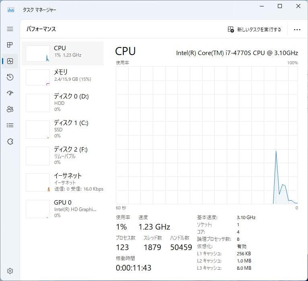Select the メモリ performance item
Screen dimensions: 308x281
[63, 78]
